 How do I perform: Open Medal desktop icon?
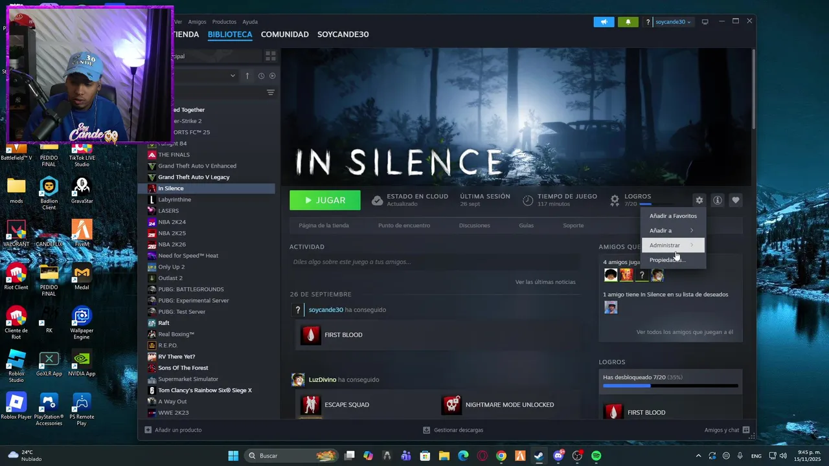82,277
